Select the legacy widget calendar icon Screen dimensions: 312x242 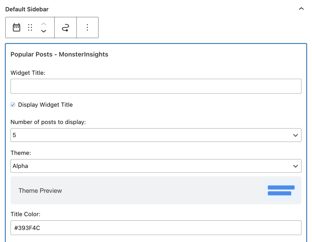tap(16, 27)
